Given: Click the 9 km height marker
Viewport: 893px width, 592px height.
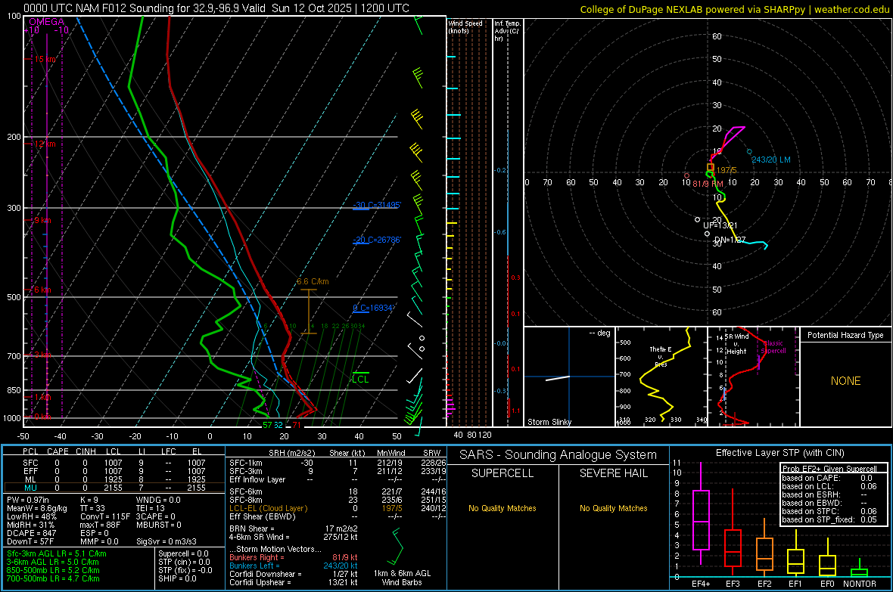Looking at the screenshot, I should coord(42,220).
